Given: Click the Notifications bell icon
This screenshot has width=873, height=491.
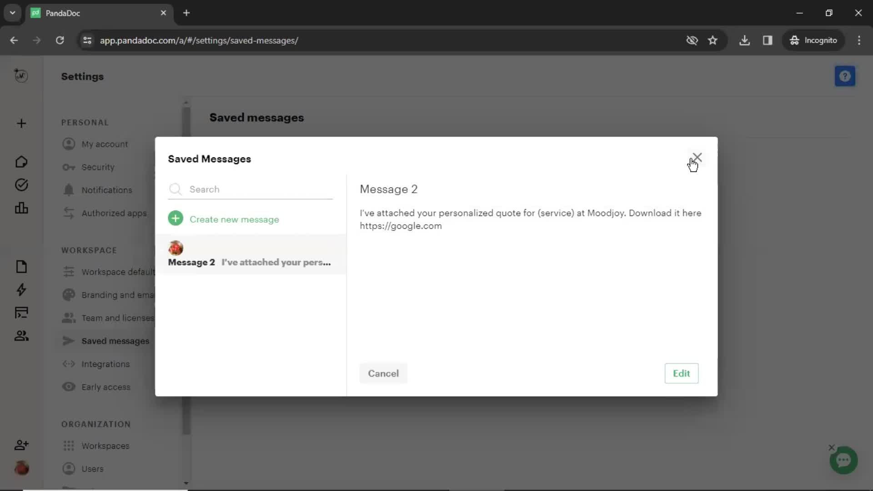Looking at the screenshot, I should pos(68,190).
